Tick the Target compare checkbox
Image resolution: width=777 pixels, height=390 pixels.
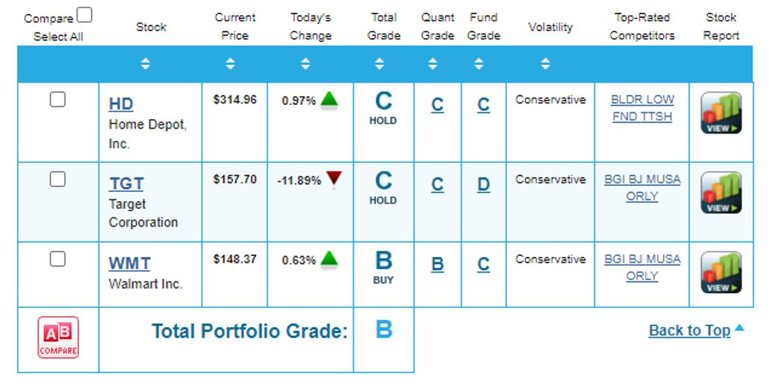[58, 179]
